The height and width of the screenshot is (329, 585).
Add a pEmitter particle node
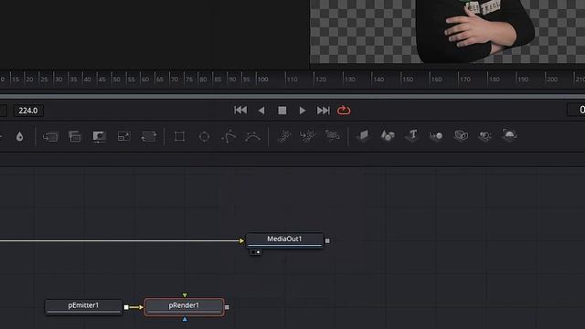pos(284,136)
